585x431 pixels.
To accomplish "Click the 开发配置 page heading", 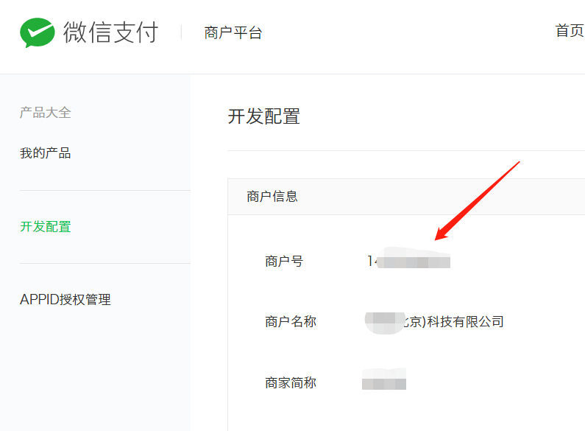I will 263,116.
